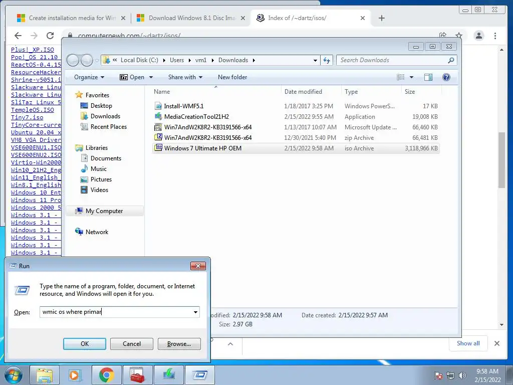The image size is (513, 385).
Task: Click the Explorer forward navigation button
Action: click(87, 60)
